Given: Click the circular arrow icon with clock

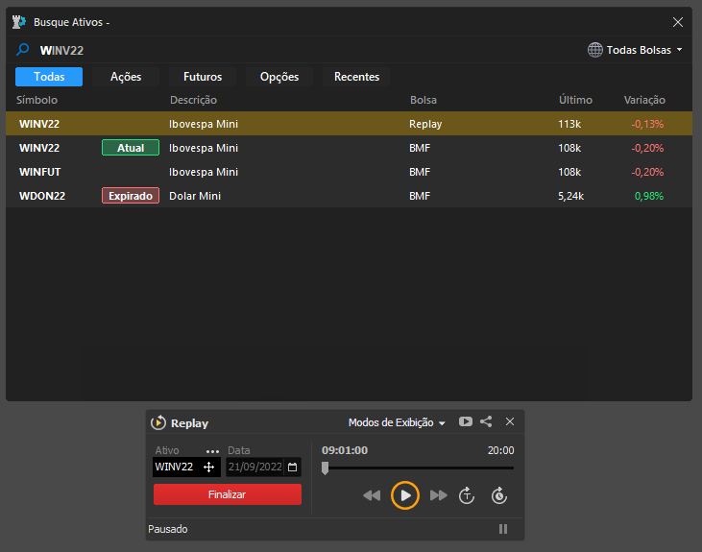Looking at the screenshot, I should click(498, 495).
